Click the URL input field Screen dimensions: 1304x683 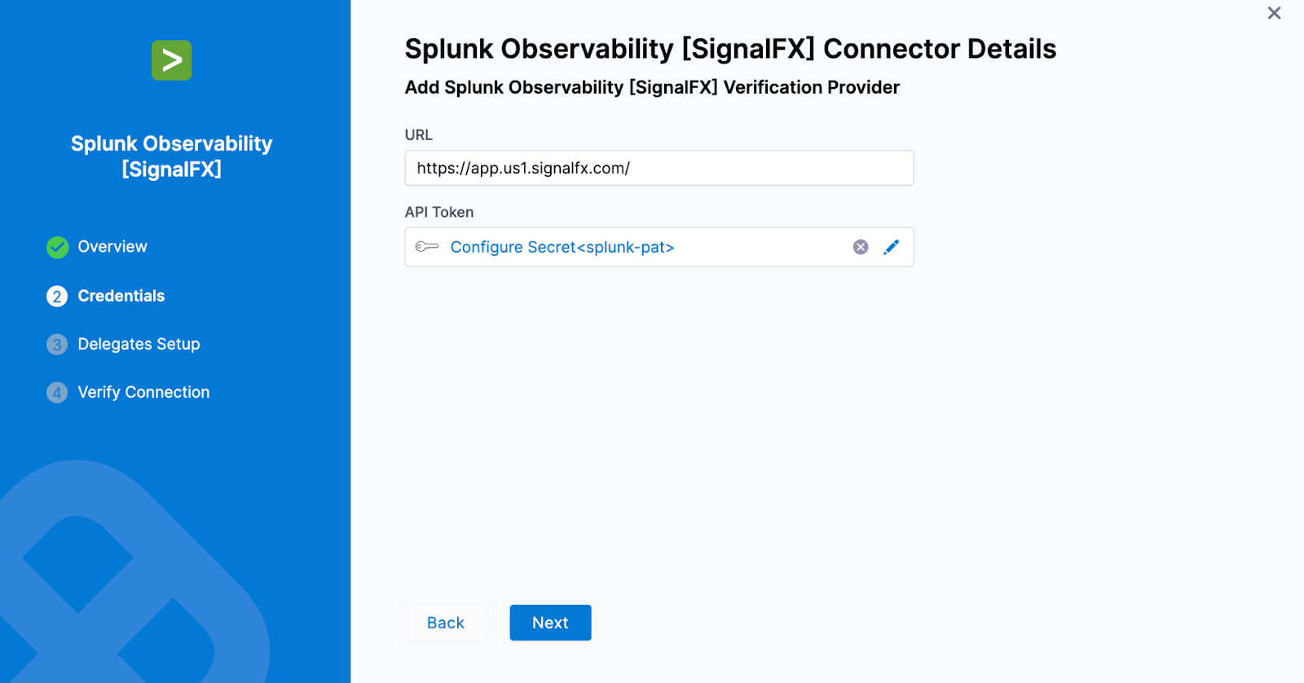pyautogui.click(x=658, y=168)
